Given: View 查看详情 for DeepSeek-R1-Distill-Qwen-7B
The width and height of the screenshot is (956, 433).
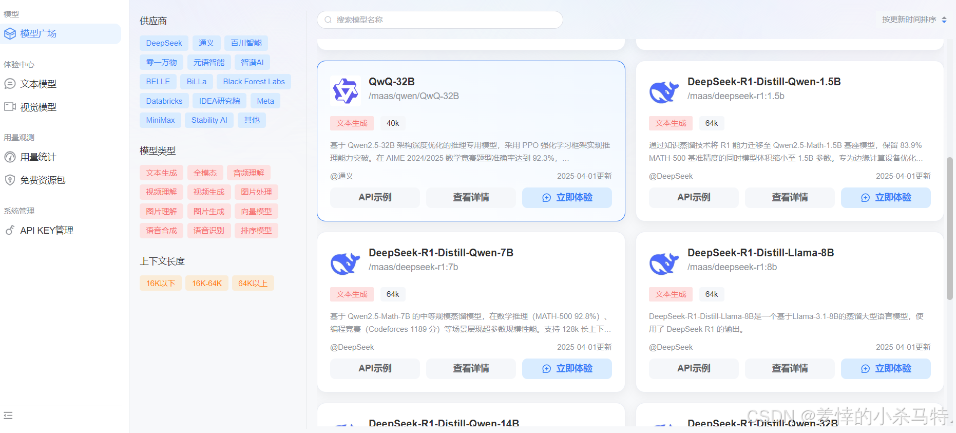Looking at the screenshot, I should click(x=471, y=369).
